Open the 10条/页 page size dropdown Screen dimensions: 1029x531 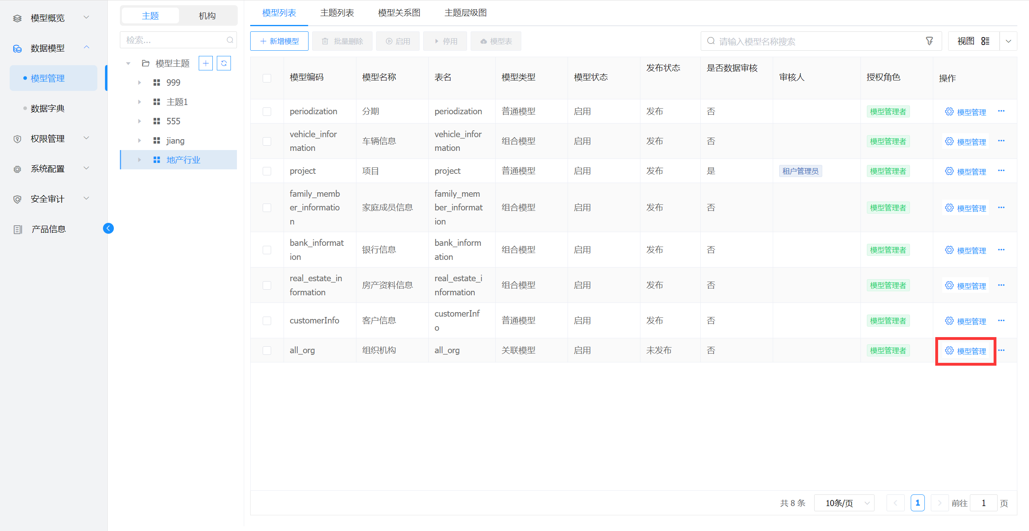844,503
